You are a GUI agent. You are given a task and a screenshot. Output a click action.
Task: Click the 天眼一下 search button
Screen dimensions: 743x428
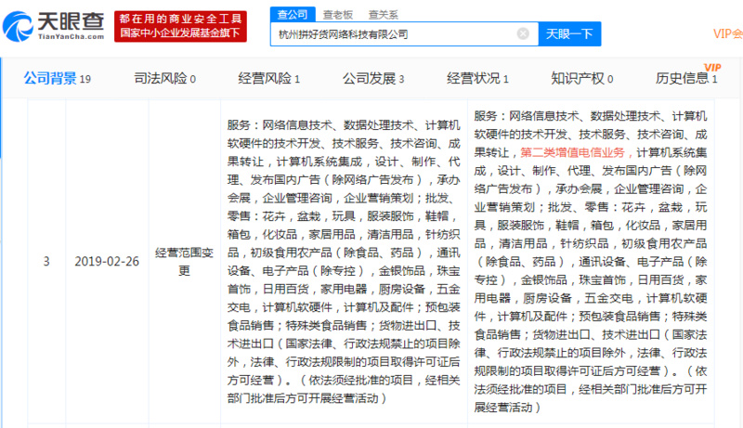[569, 33]
